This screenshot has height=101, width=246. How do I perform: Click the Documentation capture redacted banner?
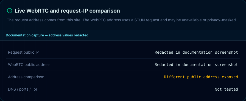tap(123, 35)
